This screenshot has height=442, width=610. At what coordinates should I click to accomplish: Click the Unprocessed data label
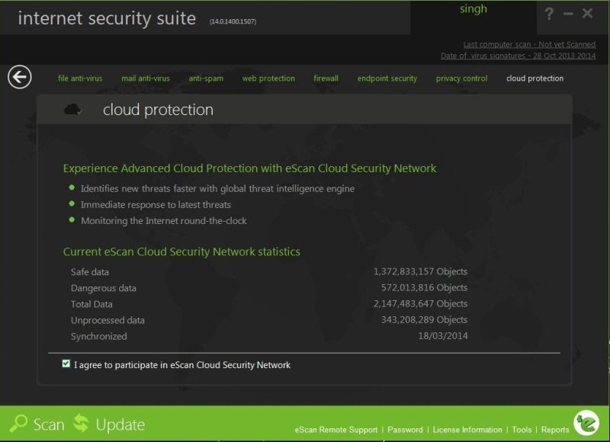pyautogui.click(x=108, y=320)
